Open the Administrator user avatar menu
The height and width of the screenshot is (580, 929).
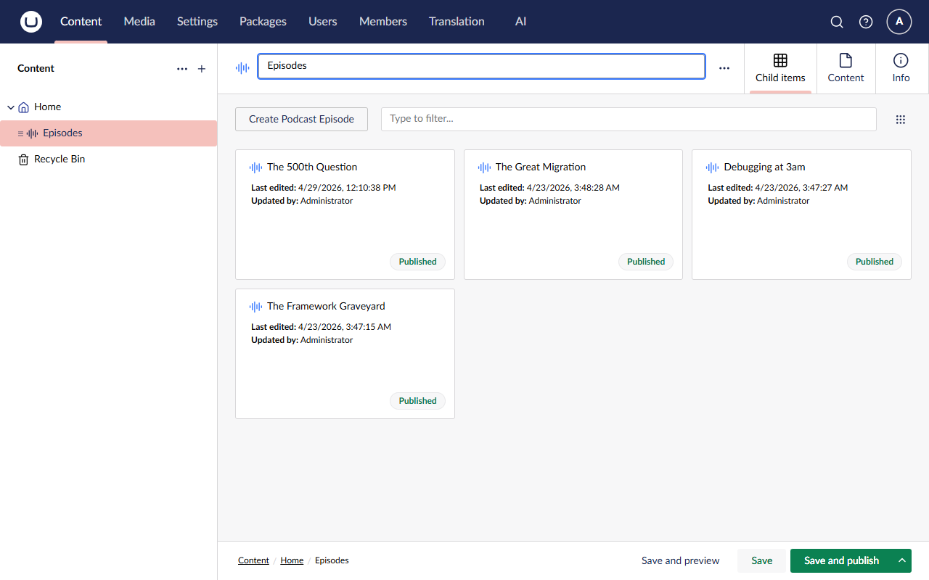(x=899, y=22)
